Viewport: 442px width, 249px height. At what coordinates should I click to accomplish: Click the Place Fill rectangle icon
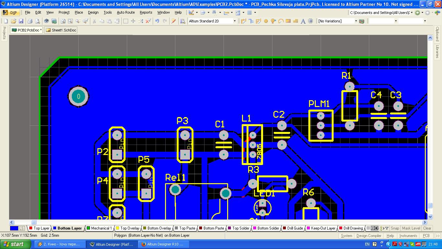click(288, 21)
